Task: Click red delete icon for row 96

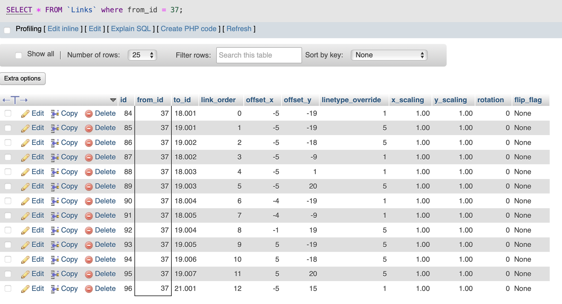Action: 89,289
